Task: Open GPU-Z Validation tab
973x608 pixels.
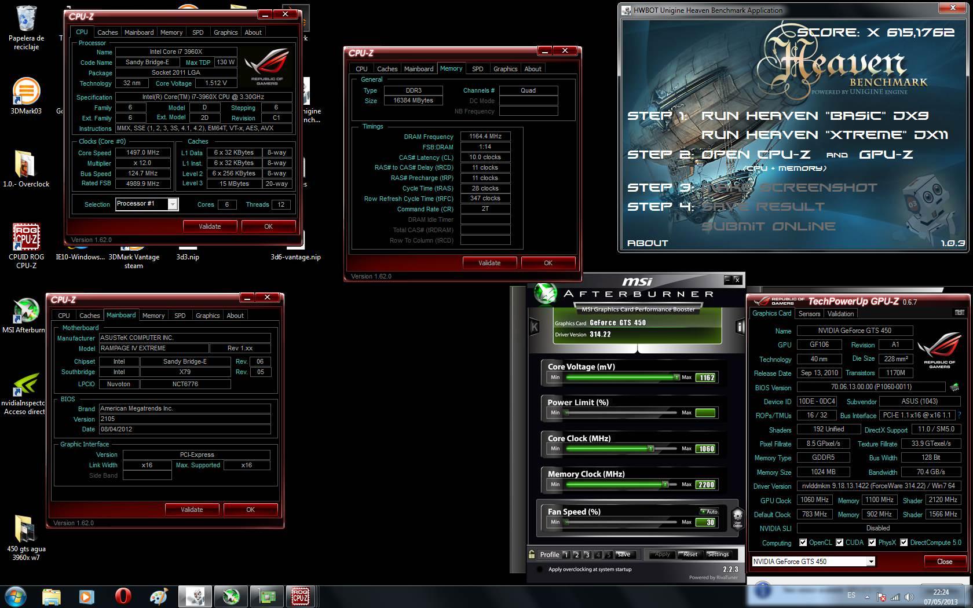Action: [x=840, y=314]
